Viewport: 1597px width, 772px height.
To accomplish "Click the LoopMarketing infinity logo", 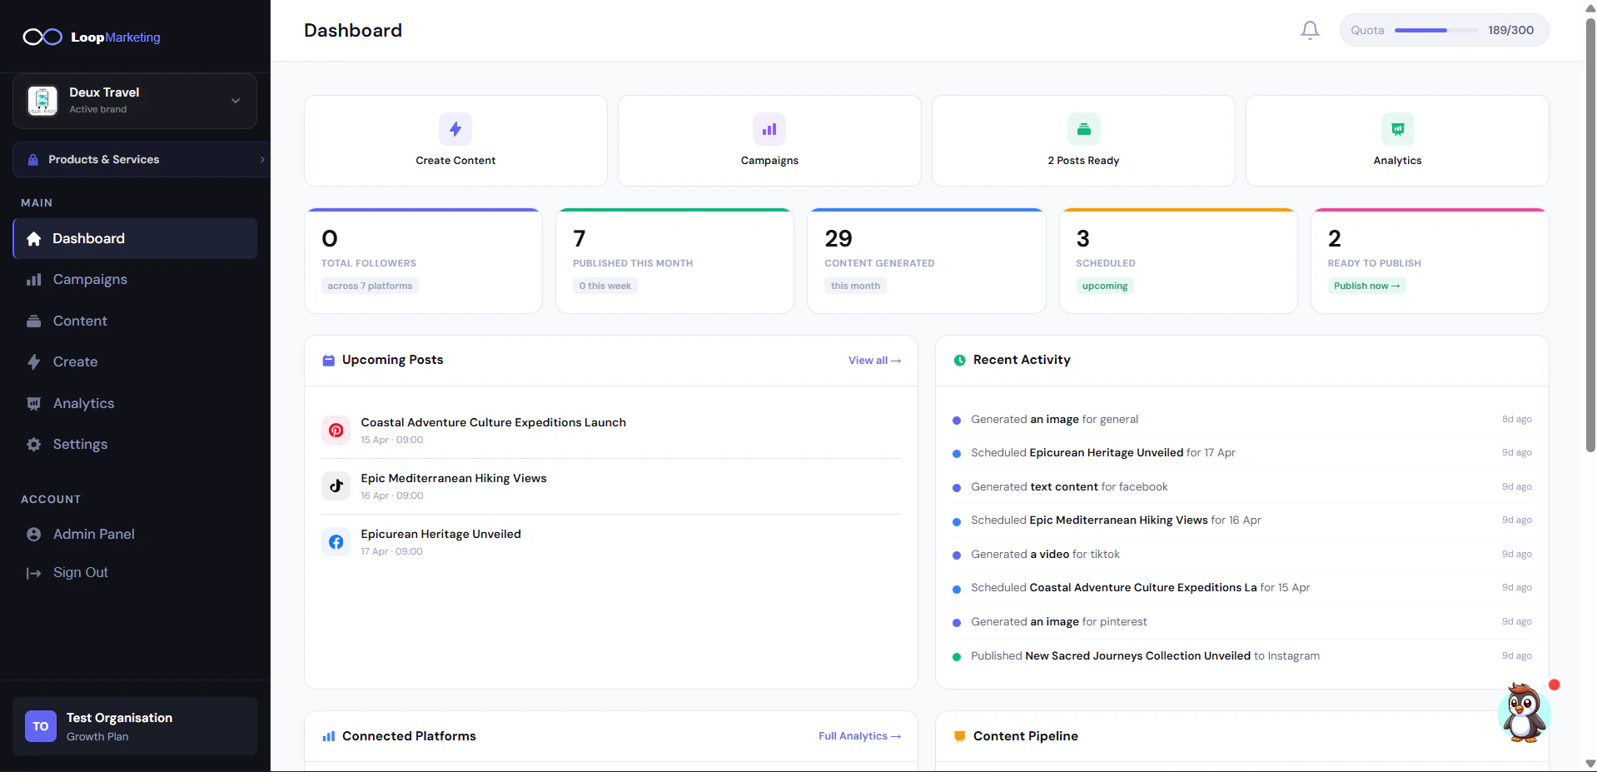I will pyautogui.click(x=41, y=37).
